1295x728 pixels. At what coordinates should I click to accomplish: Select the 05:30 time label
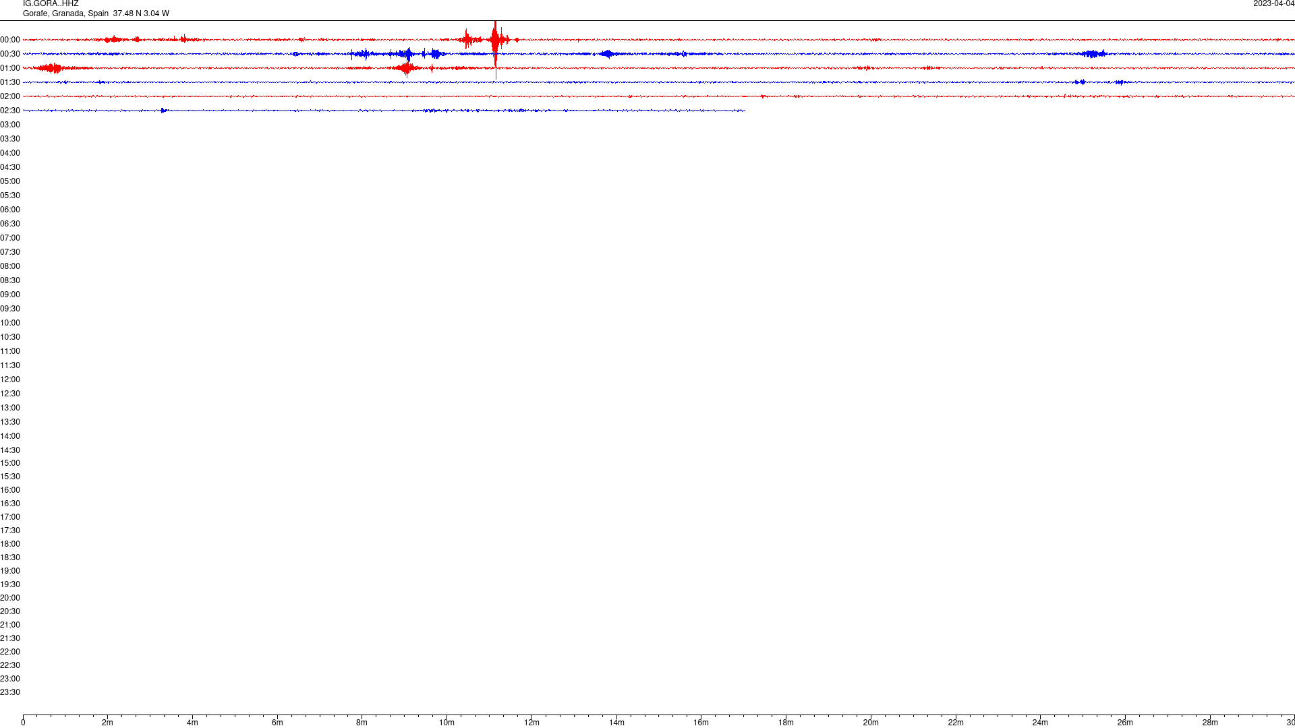(x=10, y=195)
